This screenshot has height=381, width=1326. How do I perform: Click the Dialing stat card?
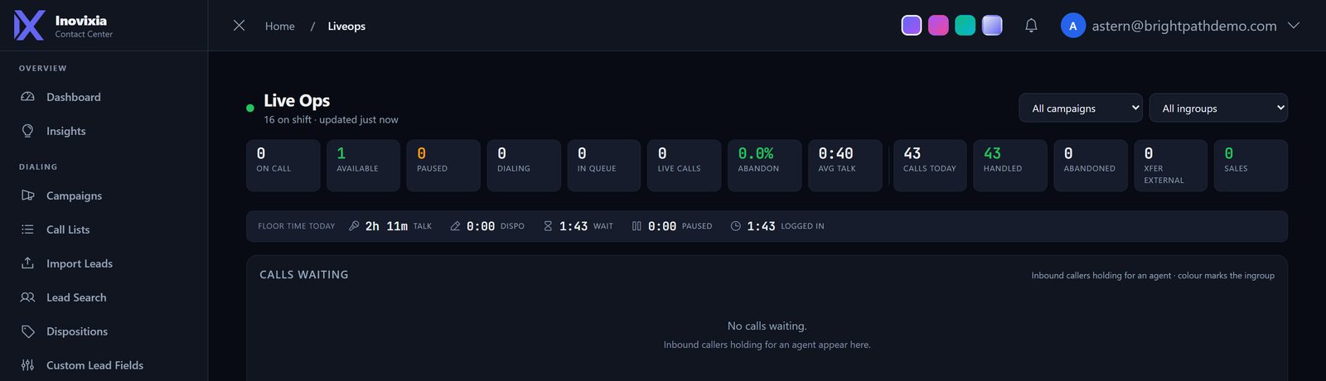[x=525, y=166]
